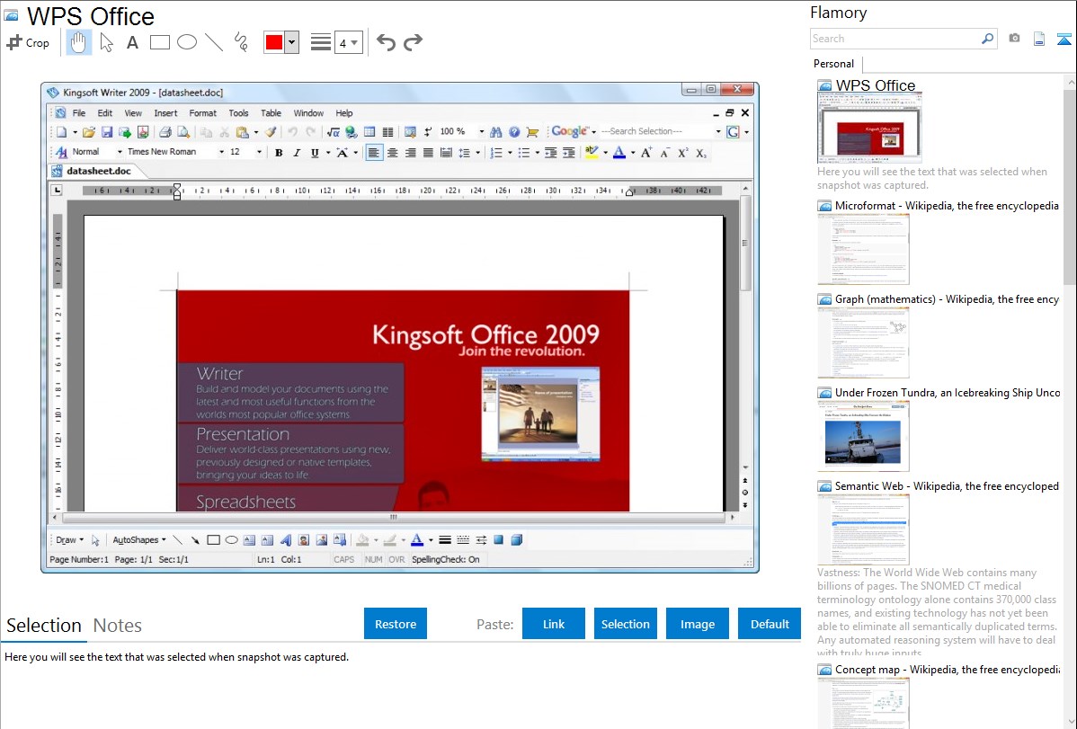1077x729 pixels.
Task: Select the ellipse drawing tool
Action: click(187, 42)
